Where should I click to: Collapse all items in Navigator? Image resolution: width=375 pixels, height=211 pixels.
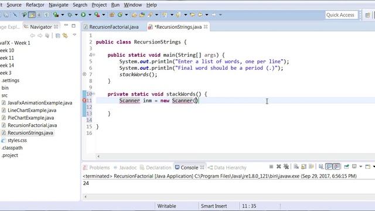tap(58, 36)
